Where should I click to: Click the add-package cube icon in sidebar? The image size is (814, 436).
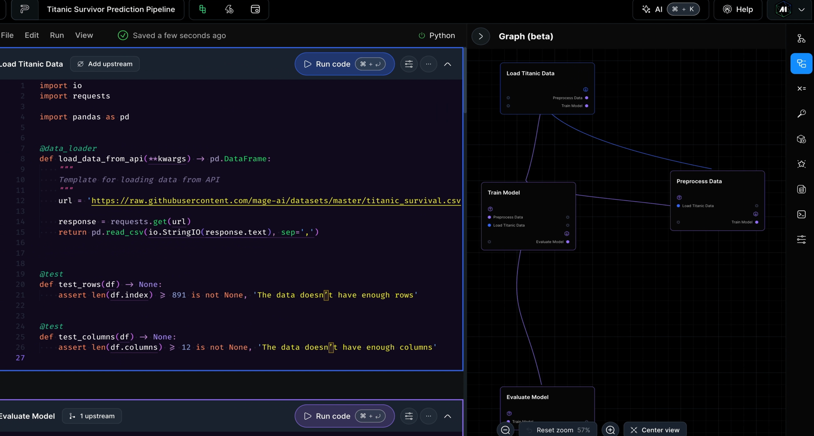coord(801,139)
